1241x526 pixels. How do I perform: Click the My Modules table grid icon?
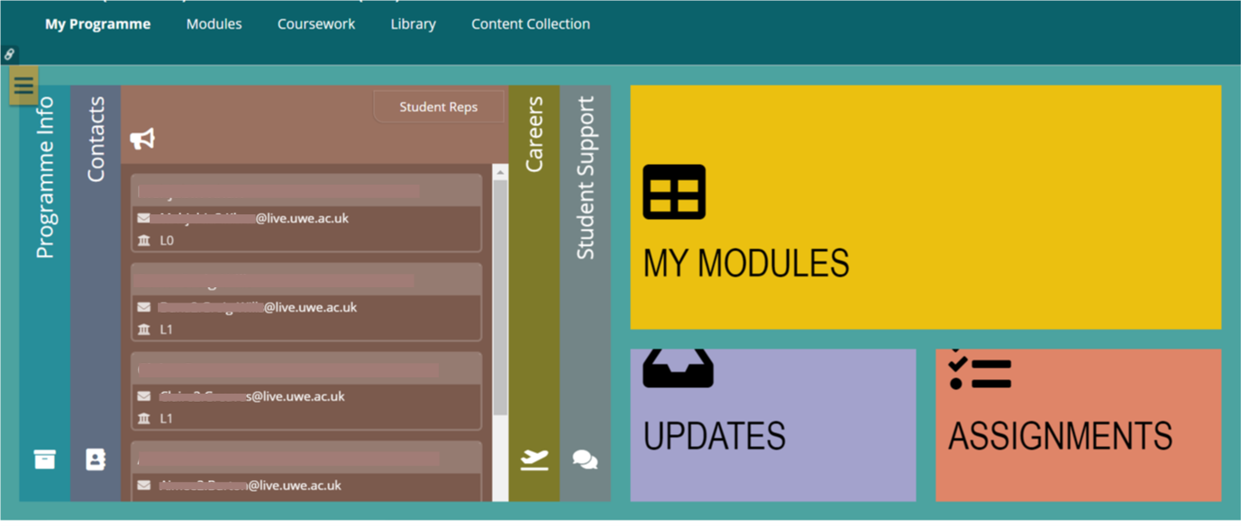[673, 192]
